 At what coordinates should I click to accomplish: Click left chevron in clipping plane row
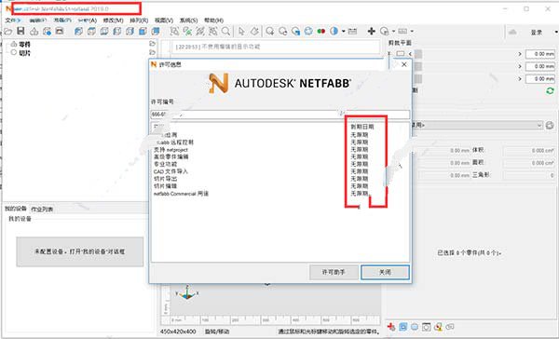[x=410, y=54]
